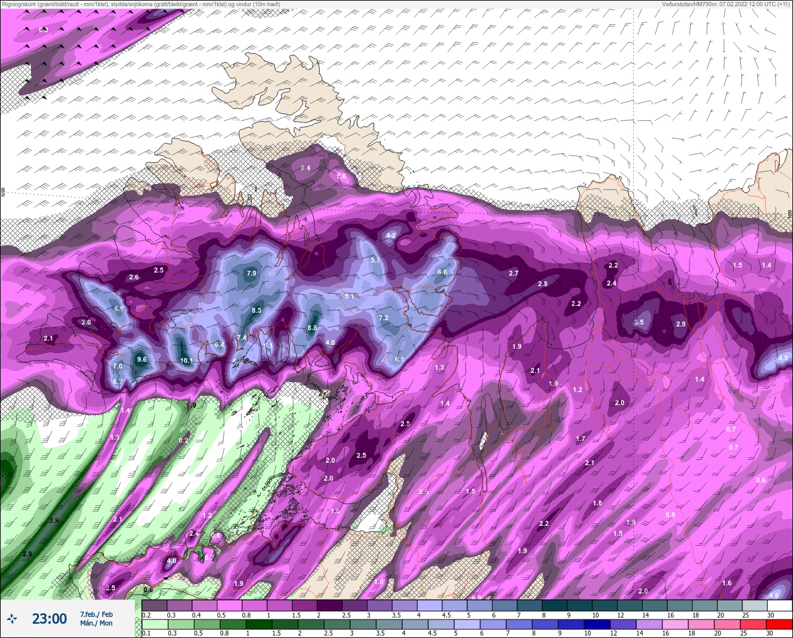Click the 'Mán./ Mon' weekday text
This screenshot has height=638, width=793.
pos(97,623)
